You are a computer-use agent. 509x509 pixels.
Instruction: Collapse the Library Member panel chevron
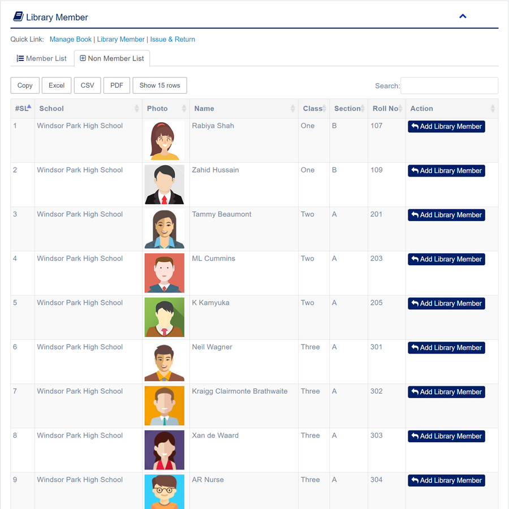click(x=463, y=16)
